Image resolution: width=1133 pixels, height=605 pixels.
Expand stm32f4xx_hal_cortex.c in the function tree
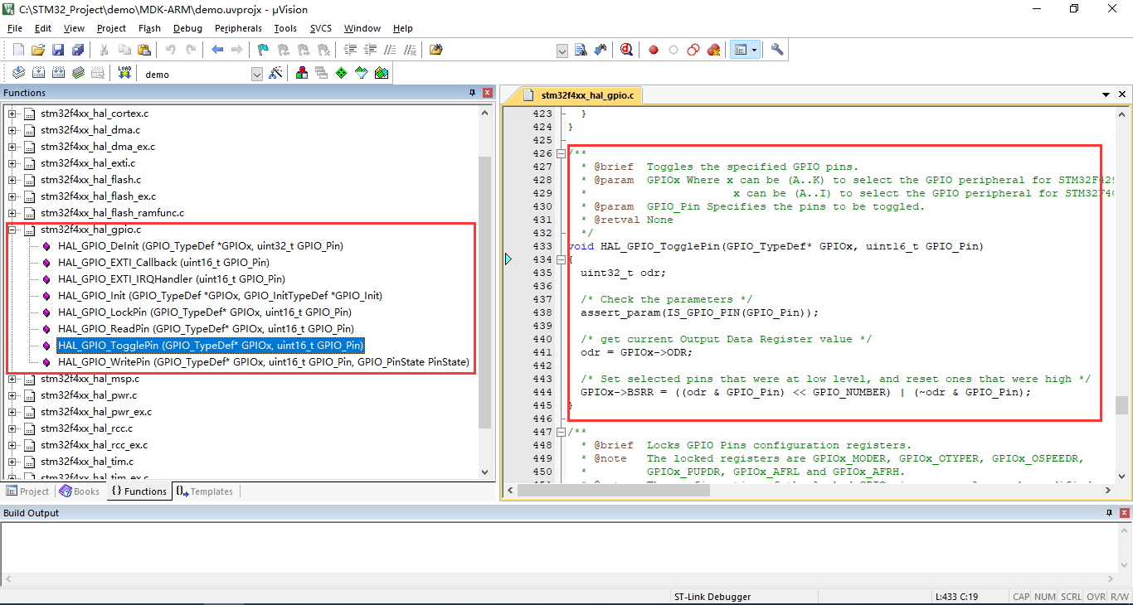(x=12, y=114)
